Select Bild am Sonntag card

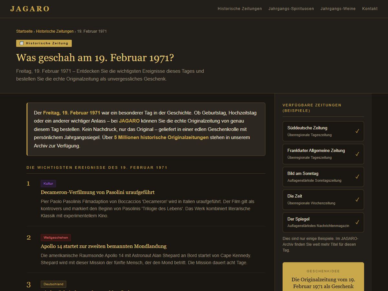(323, 177)
